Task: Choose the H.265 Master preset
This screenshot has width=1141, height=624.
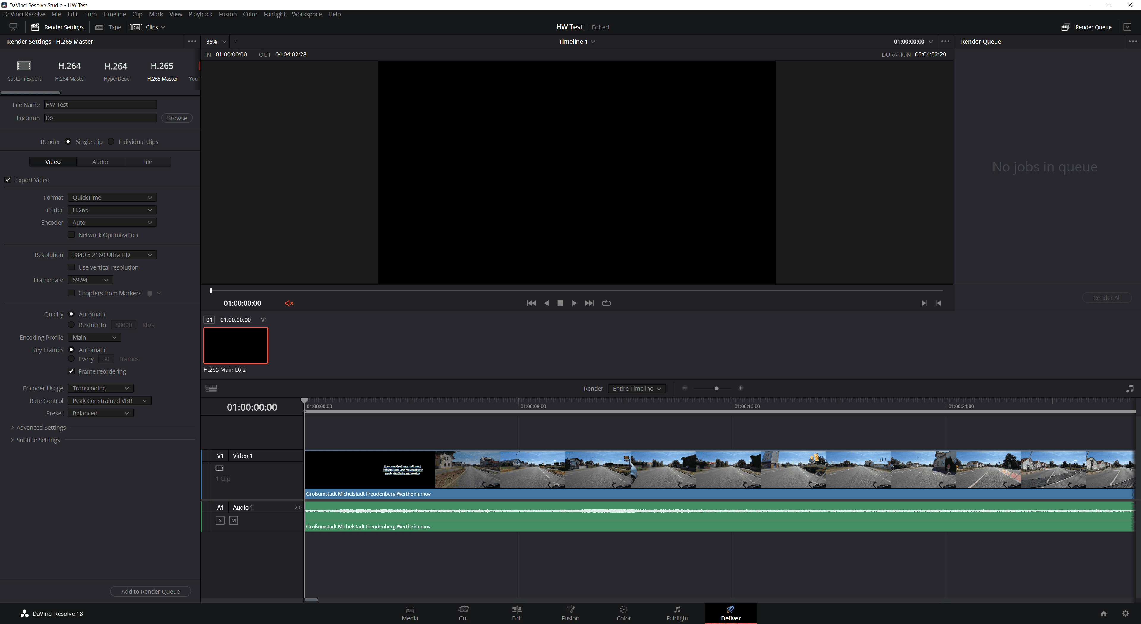Action: pyautogui.click(x=162, y=71)
